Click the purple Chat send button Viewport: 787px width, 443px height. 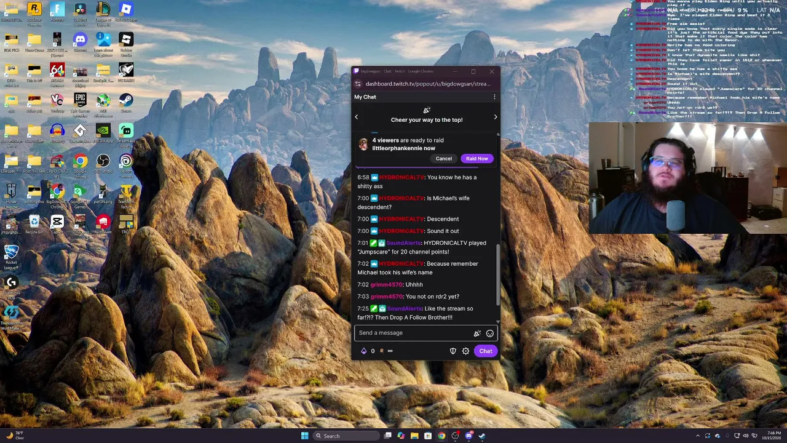tap(486, 351)
